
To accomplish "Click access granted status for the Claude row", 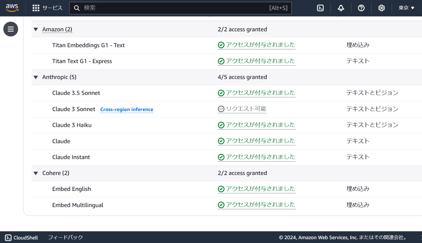I will coord(257,141).
